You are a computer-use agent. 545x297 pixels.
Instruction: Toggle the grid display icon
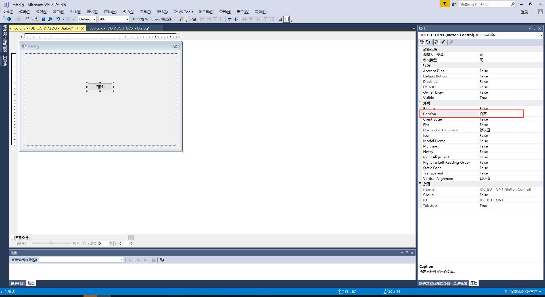click(x=280, y=19)
